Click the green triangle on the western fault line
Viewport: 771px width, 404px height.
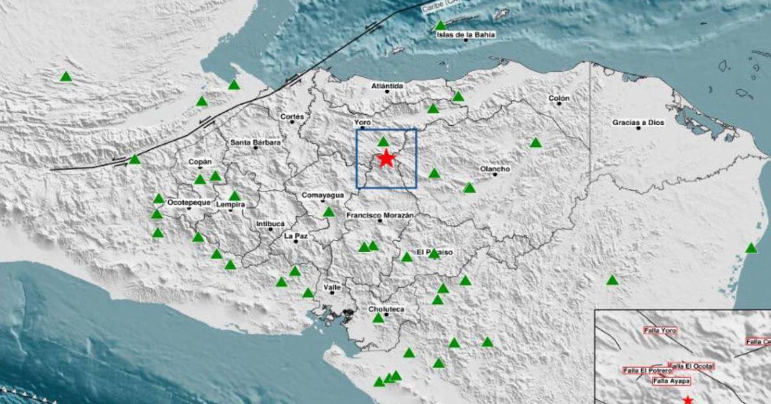[134, 160]
